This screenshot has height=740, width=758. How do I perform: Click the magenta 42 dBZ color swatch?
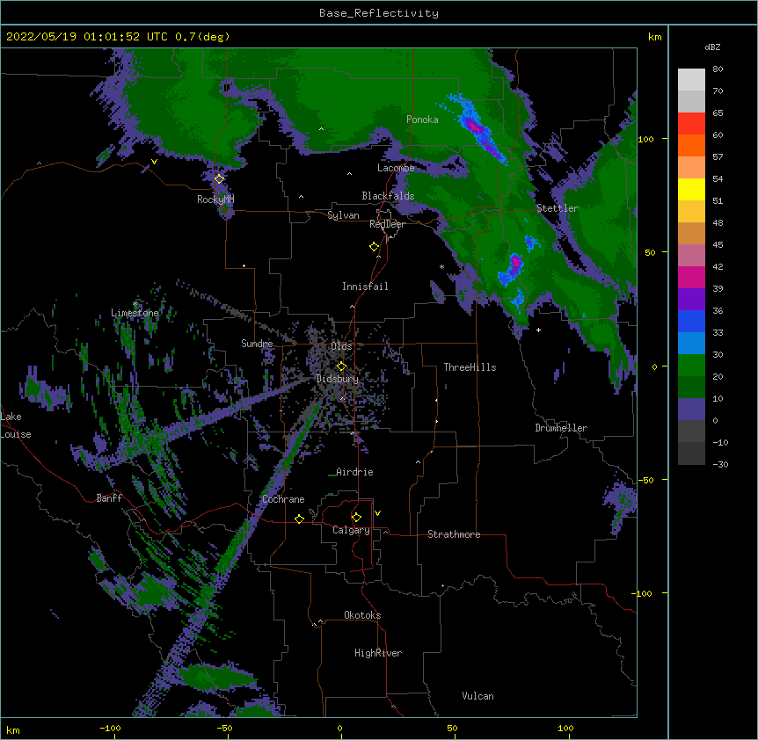click(691, 277)
